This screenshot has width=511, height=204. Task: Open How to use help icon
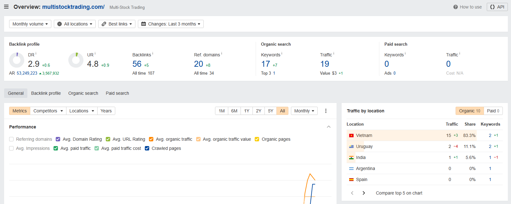[x=455, y=7]
